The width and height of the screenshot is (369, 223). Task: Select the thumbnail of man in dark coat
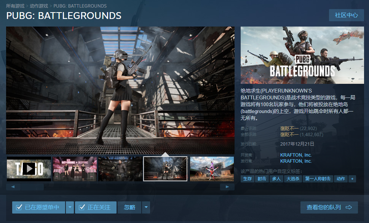pos(120,169)
